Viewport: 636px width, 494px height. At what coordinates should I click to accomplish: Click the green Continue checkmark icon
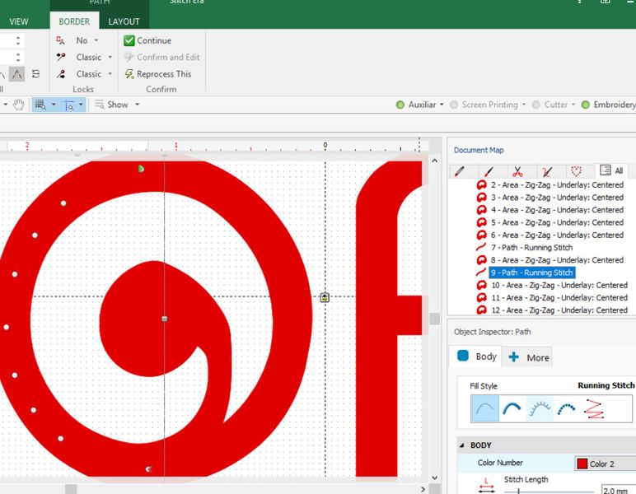[129, 40]
